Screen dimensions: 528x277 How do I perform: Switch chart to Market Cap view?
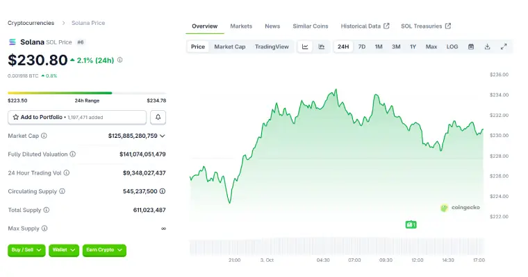(229, 46)
